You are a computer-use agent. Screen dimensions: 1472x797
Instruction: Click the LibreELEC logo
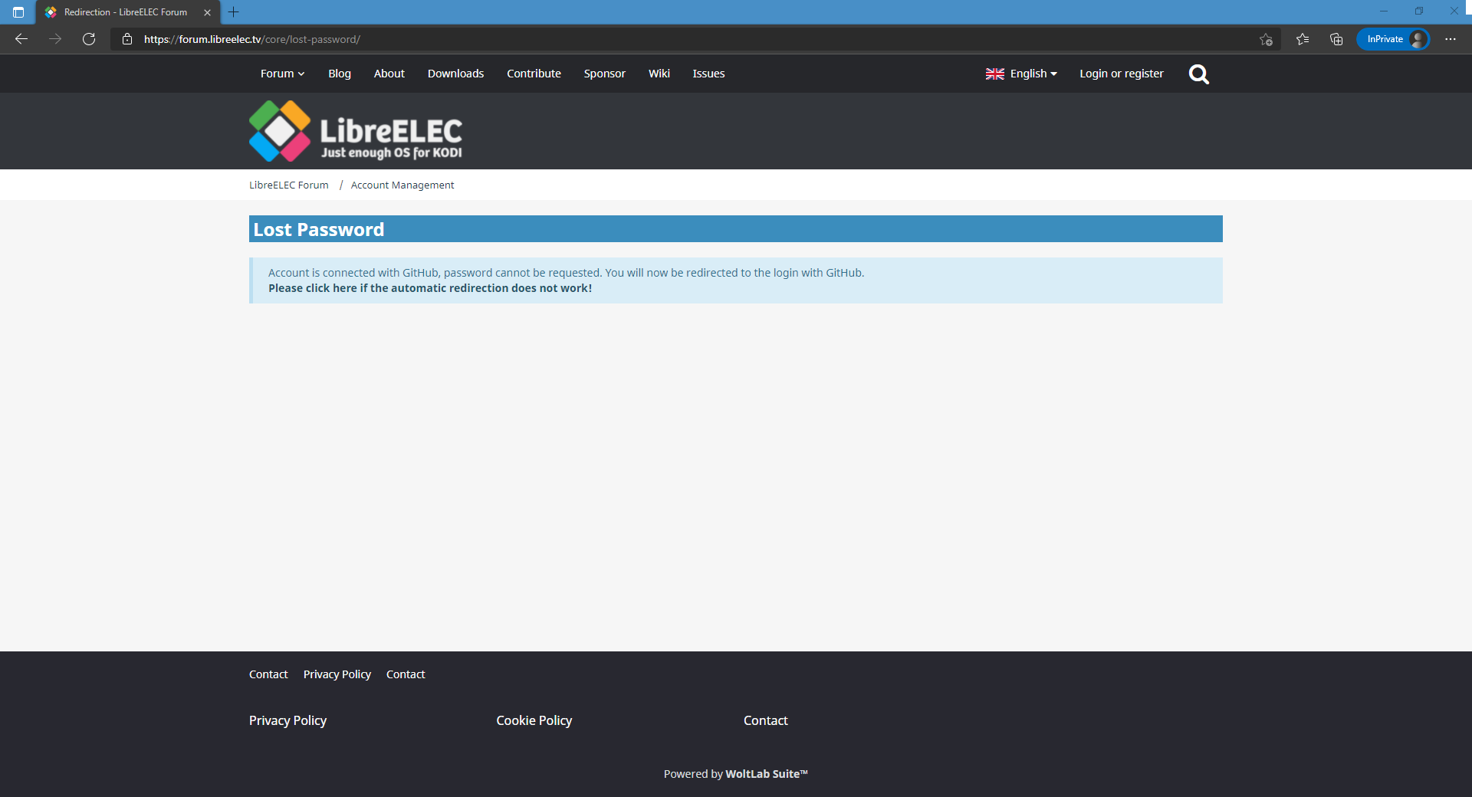(x=356, y=131)
